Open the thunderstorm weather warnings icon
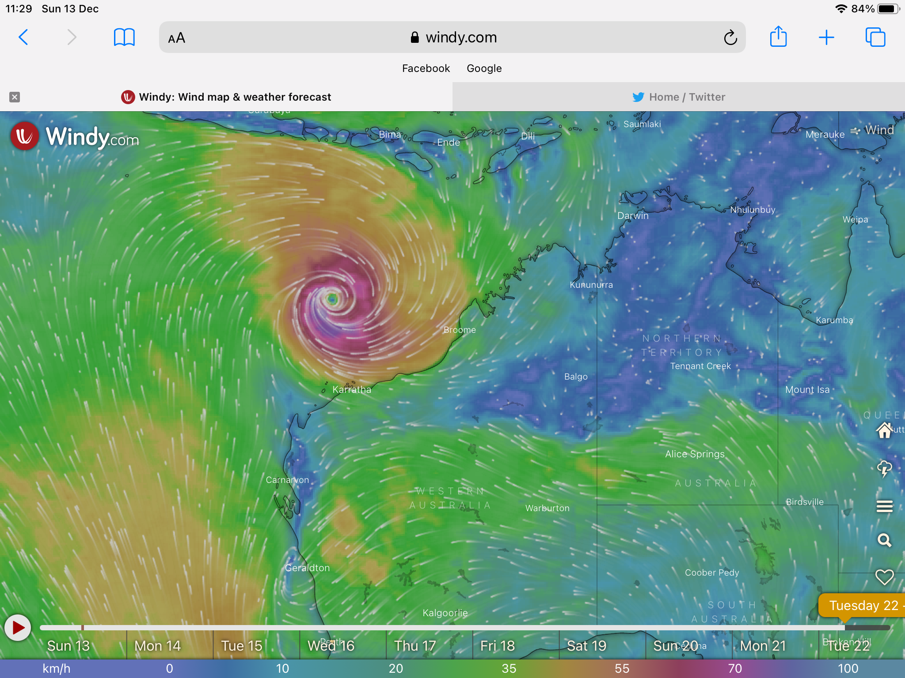905x678 pixels. coord(884,469)
